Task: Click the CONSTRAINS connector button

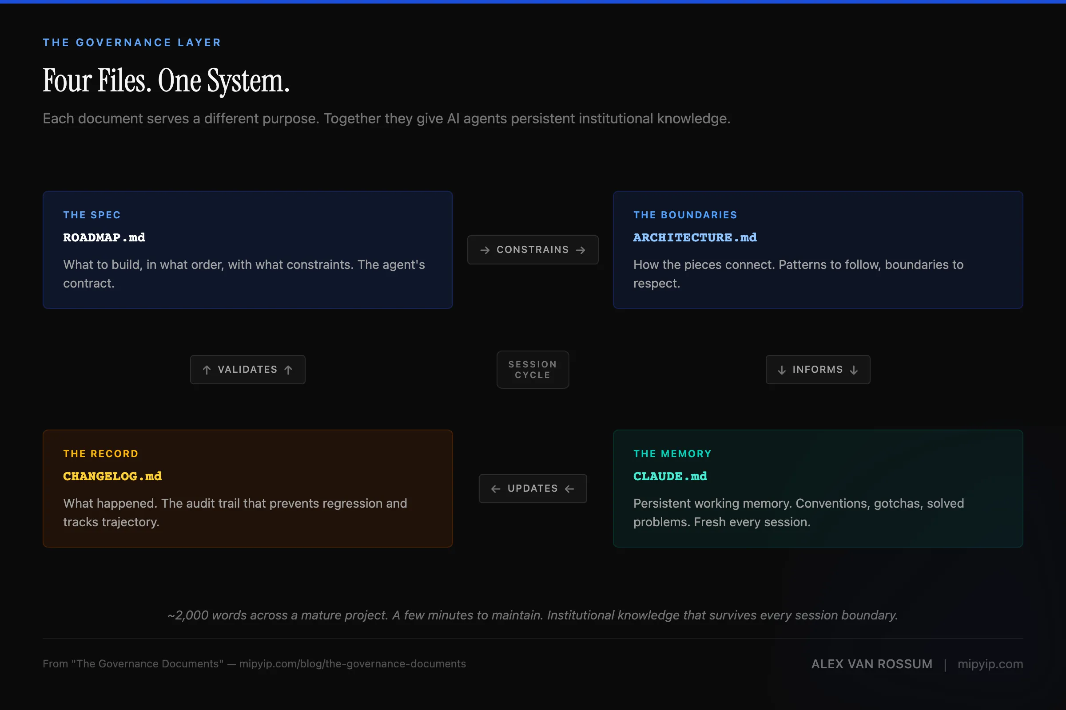Action: click(533, 249)
